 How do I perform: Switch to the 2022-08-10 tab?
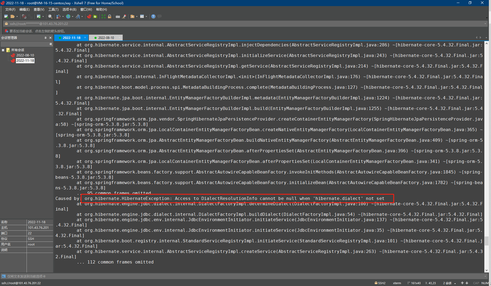[x=106, y=38]
